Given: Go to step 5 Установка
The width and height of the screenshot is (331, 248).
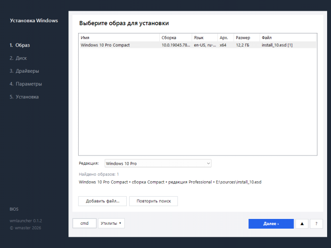Looking at the screenshot, I should pos(24,97).
